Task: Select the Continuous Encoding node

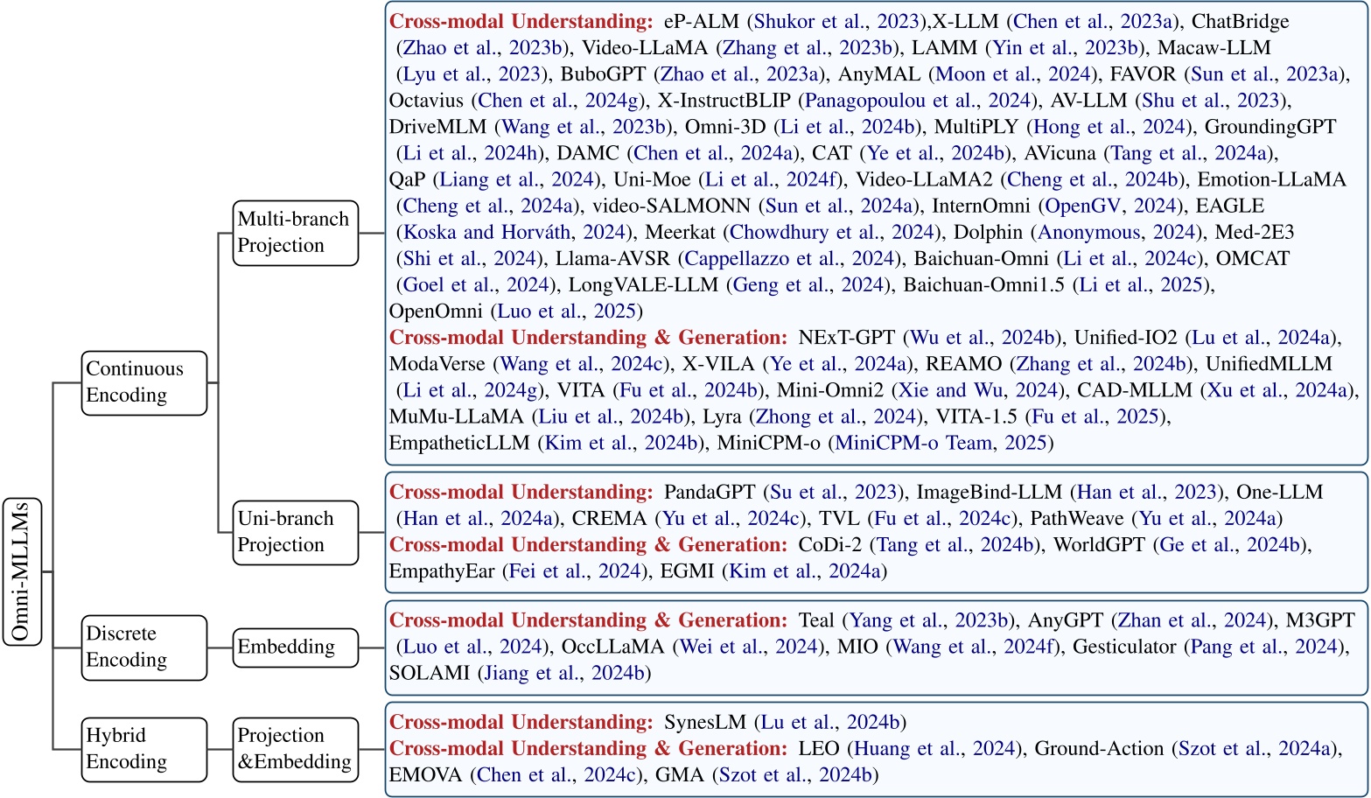Action: pos(143,382)
